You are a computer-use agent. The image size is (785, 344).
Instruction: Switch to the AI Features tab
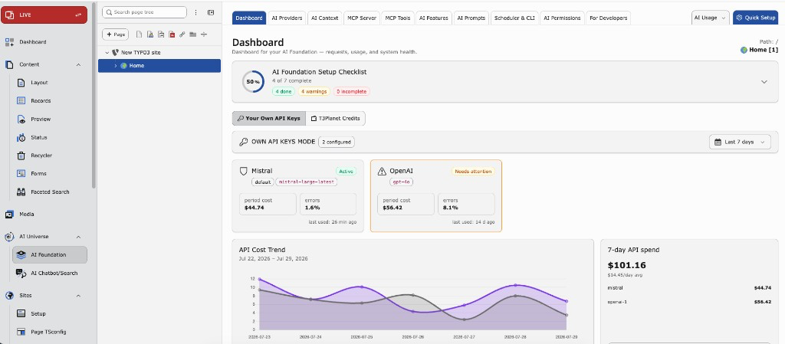(434, 18)
